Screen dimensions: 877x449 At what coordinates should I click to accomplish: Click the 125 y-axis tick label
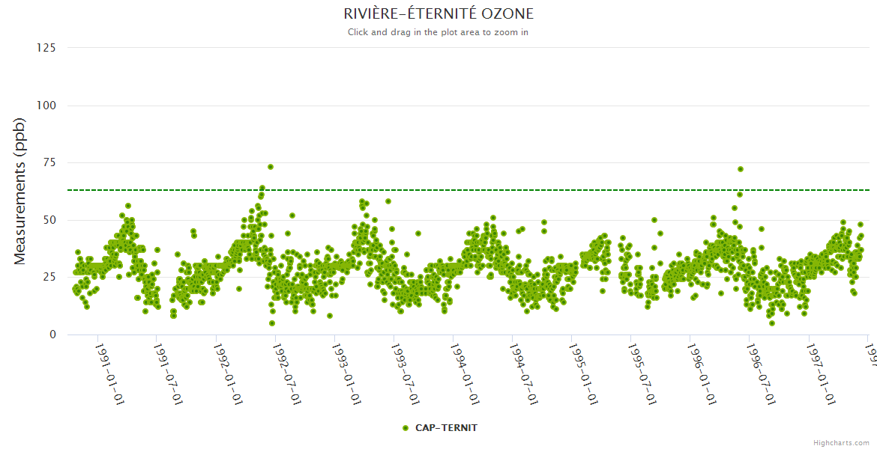[x=46, y=48]
